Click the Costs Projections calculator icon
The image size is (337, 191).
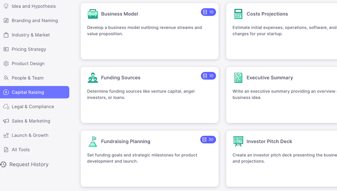click(238, 14)
